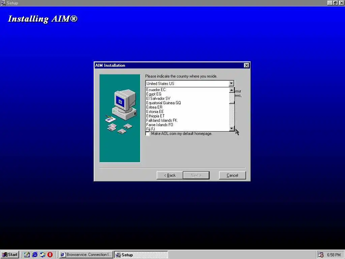This screenshot has height=259, width=345.
Task: Click the country list scroll up arrow
Action: [231, 90]
